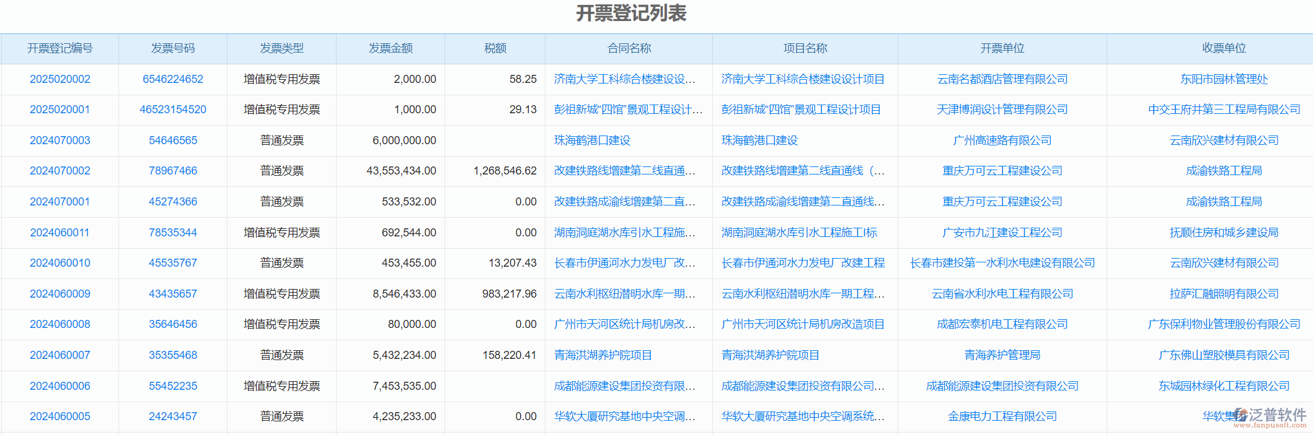Select receiving unit 广东佛山塑胶模具有限公司

coord(1224,355)
